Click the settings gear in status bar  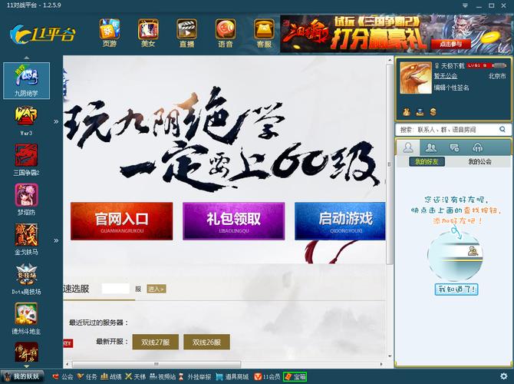point(502,376)
